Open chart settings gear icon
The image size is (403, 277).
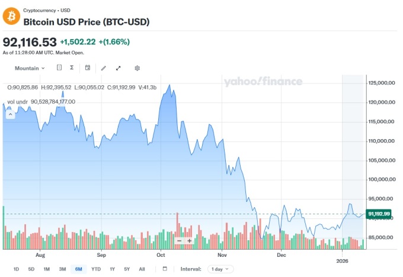point(137,68)
